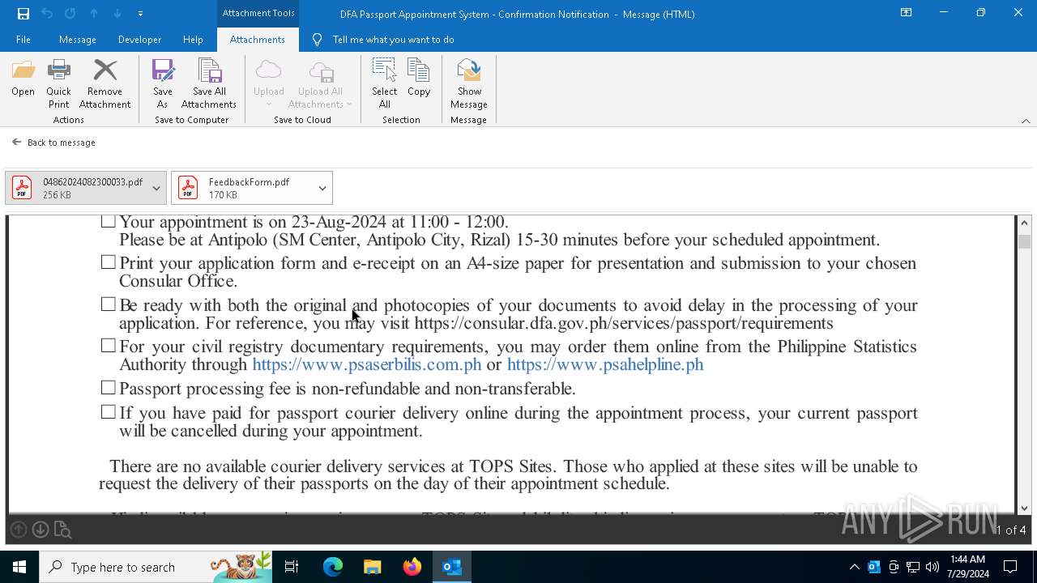1037x583 pixels.
Task: Check the appointment date box
Action: [x=108, y=221]
